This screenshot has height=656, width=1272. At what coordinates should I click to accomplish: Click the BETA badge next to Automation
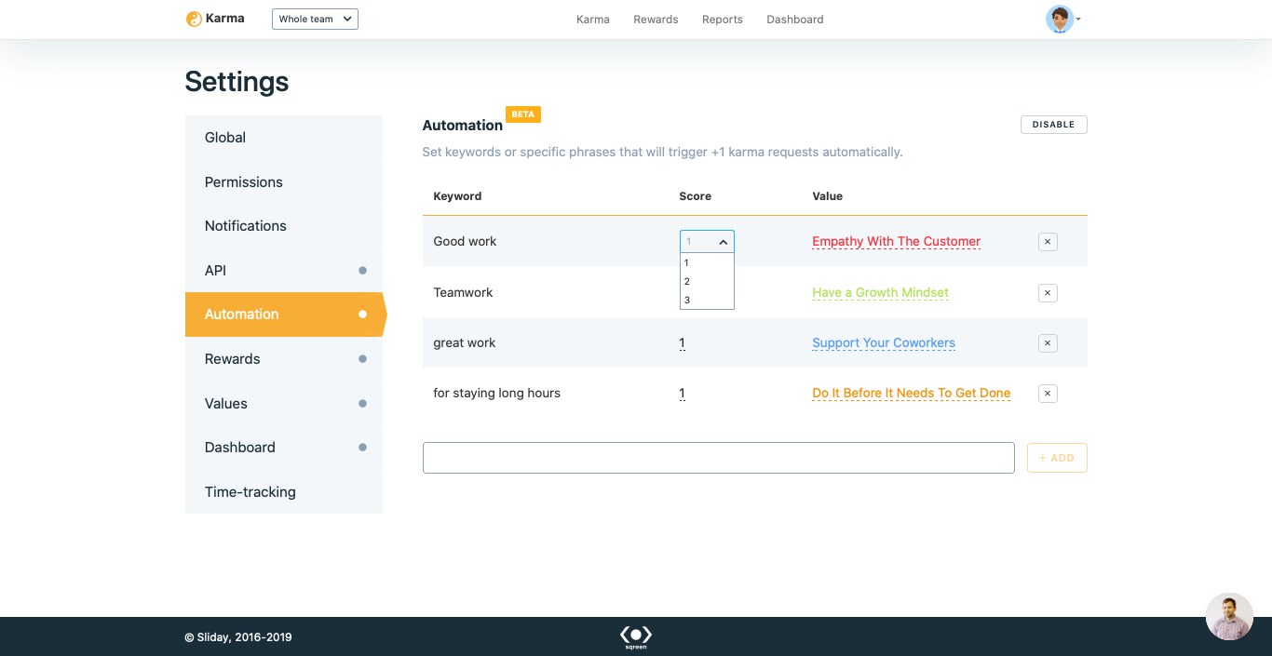pyautogui.click(x=523, y=114)
